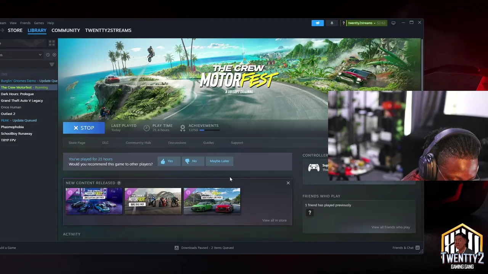Sort by recent activity with the clock icon
Image resolution: width=488 pixels, height=274 pixels.
(x=48, y=55)
